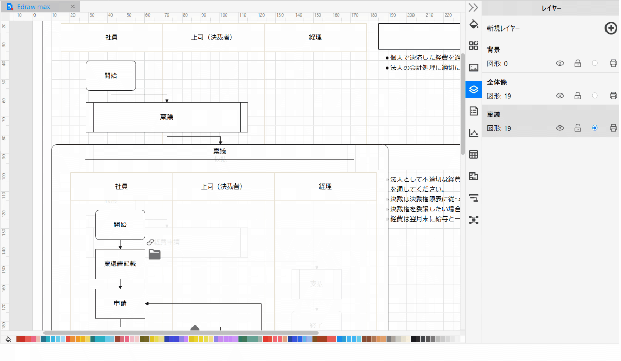
Task: Collapse the sidebar using the double chevron
Action: click(x=472, y=8)
